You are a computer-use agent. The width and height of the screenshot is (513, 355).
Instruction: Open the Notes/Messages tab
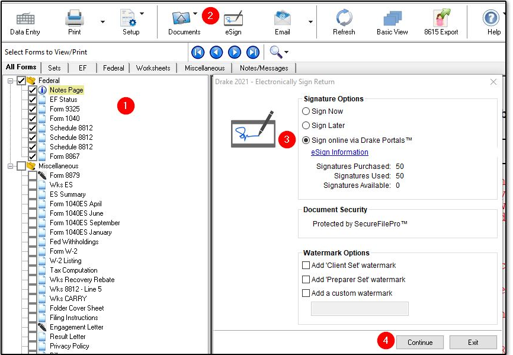tap(264, 68)
